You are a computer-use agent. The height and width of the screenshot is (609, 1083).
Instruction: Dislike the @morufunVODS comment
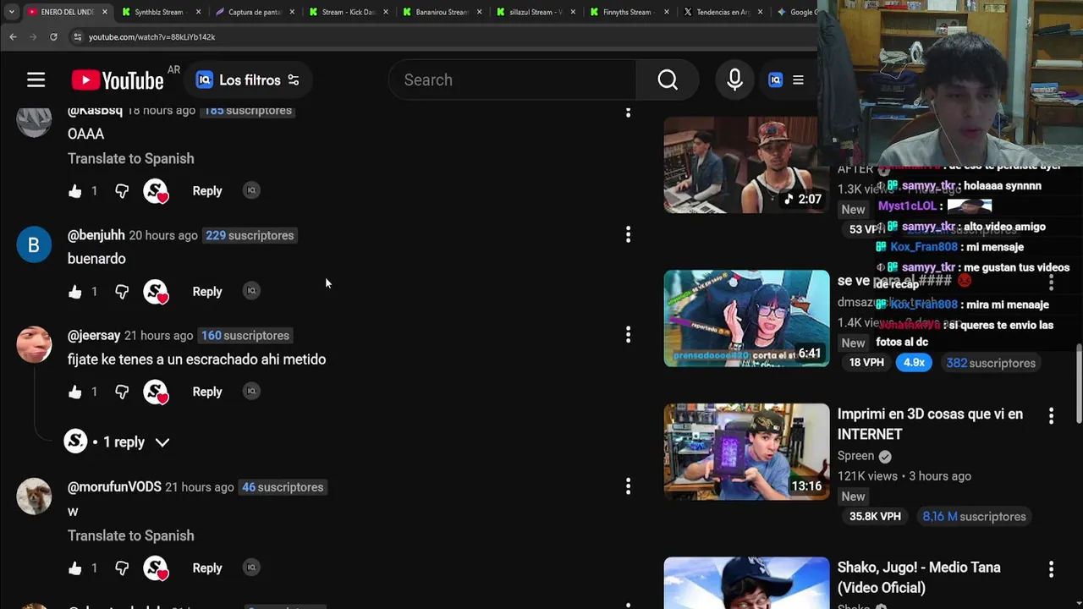(x=122, y=568)
